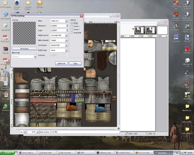Click the Scale value input field
194x155 pixels.
58,31
